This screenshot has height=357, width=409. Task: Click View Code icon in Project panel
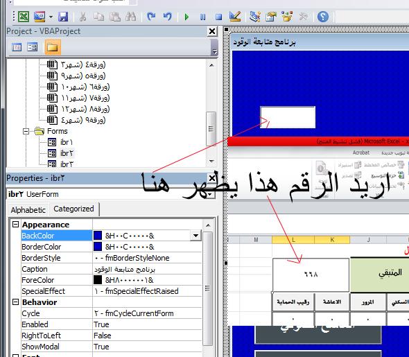17,47
